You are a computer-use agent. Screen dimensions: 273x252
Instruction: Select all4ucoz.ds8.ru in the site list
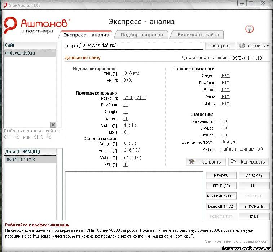coord(30,53)
